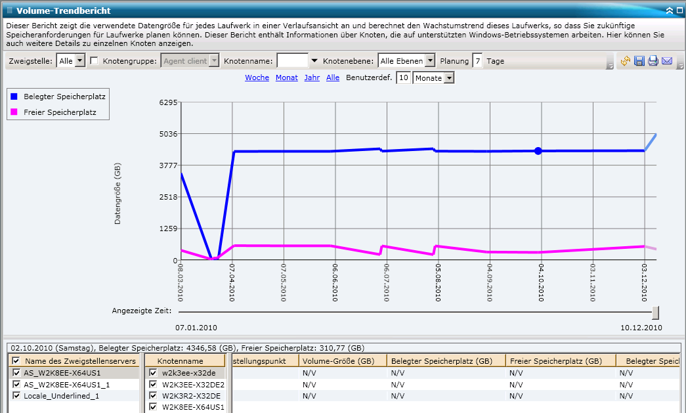This screenshot has height=413, width=686.
Task: Click the refresh report icon
Action: [625, 61]
